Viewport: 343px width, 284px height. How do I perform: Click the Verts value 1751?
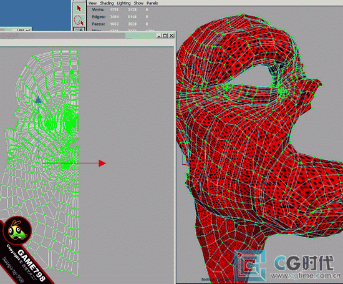(114, 9)
